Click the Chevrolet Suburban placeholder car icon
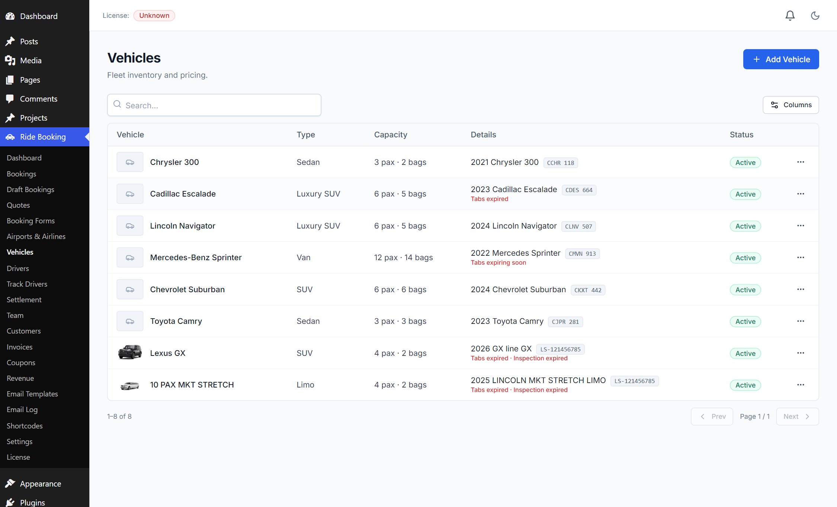 [130, 289]
